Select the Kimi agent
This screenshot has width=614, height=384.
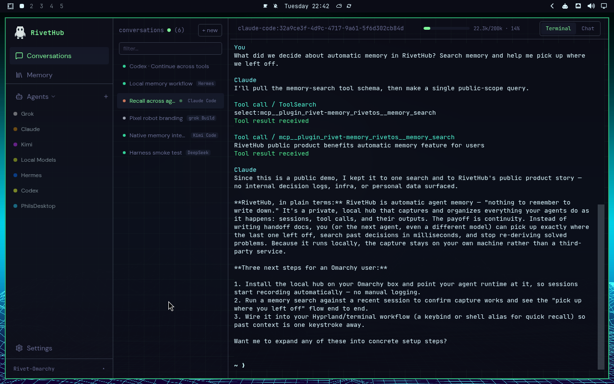(59, 144)
